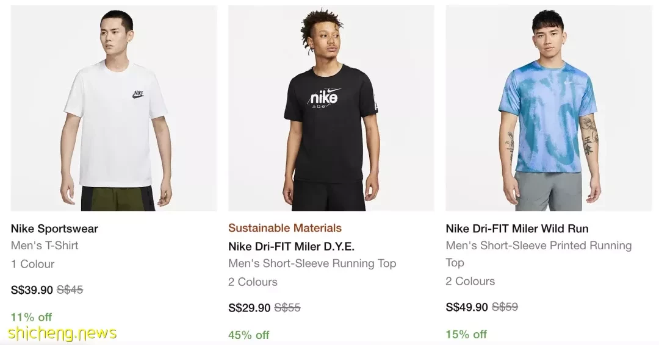Select the Men's Short-Sleeve Running Top subtitle
The height and width of the screenshot is (345, 659).
coord(312,263)
